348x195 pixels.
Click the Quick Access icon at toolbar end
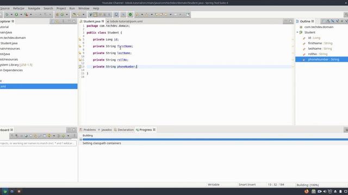tap(346, 15)
